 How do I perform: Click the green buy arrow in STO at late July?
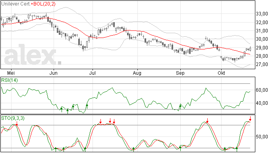(133, 149)
